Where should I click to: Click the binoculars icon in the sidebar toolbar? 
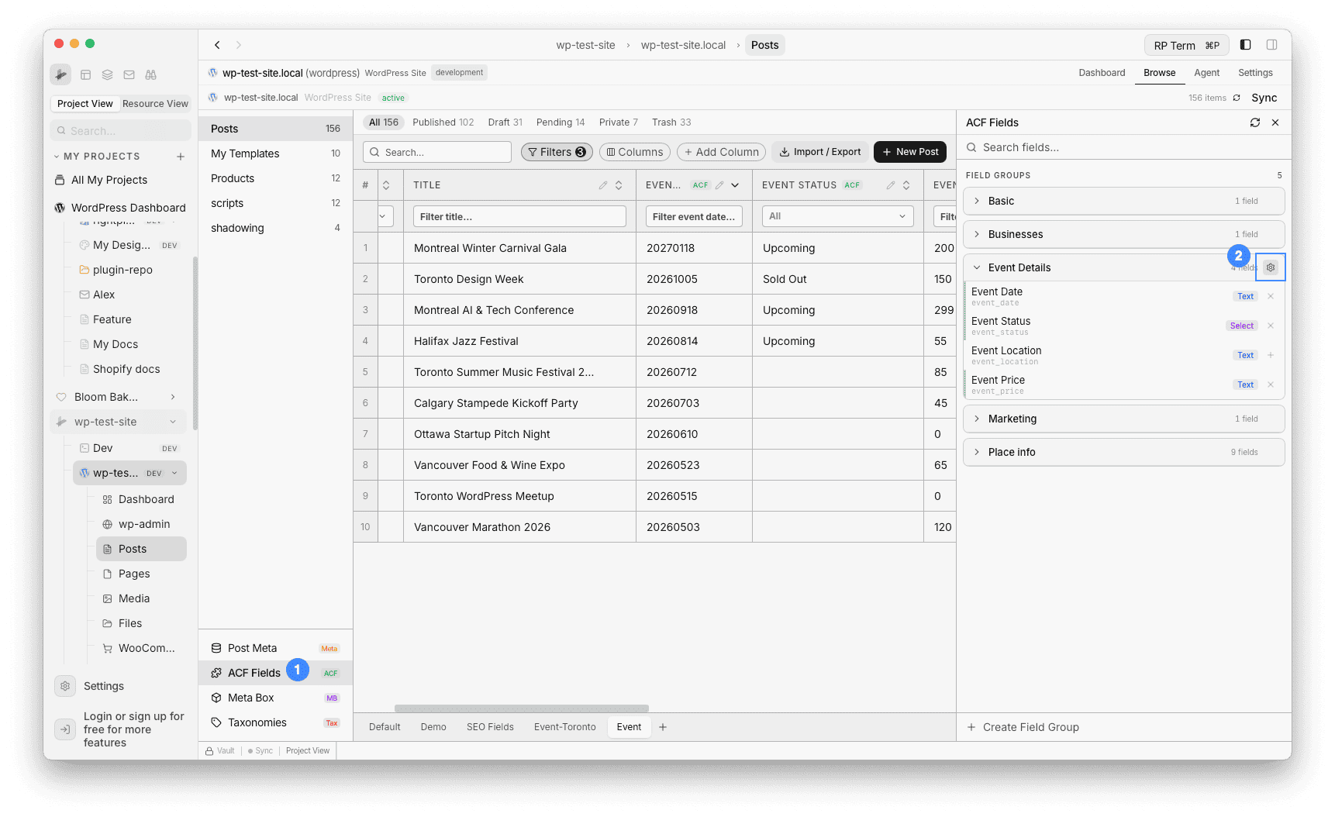(x=151, y=75)
